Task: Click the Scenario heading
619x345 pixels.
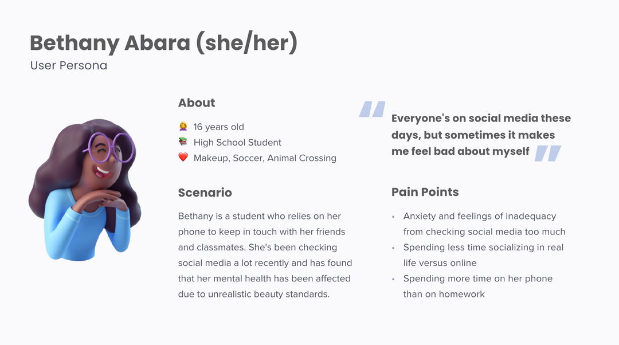Action: pos(205,193)
